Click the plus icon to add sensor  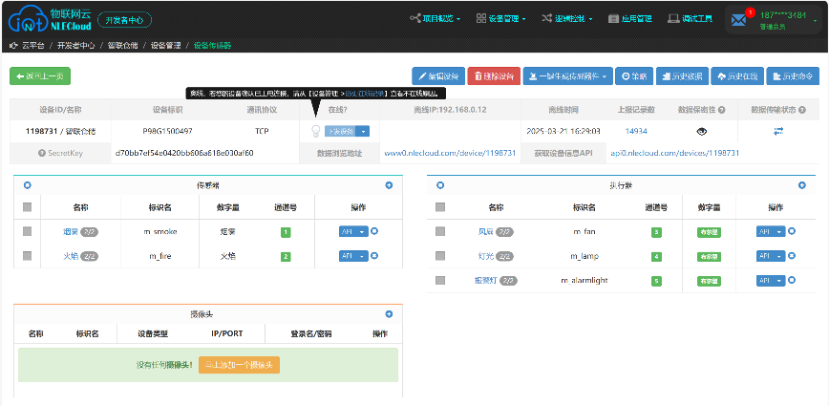coord(389,185)
